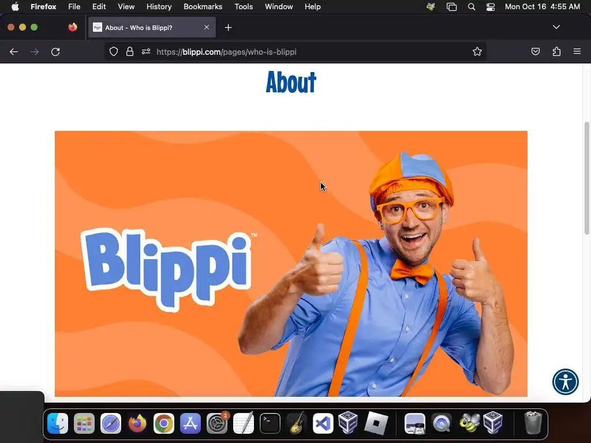The image size is (591, 443).
Task: Open System Settings from the dock
Action: click(217, 423)
